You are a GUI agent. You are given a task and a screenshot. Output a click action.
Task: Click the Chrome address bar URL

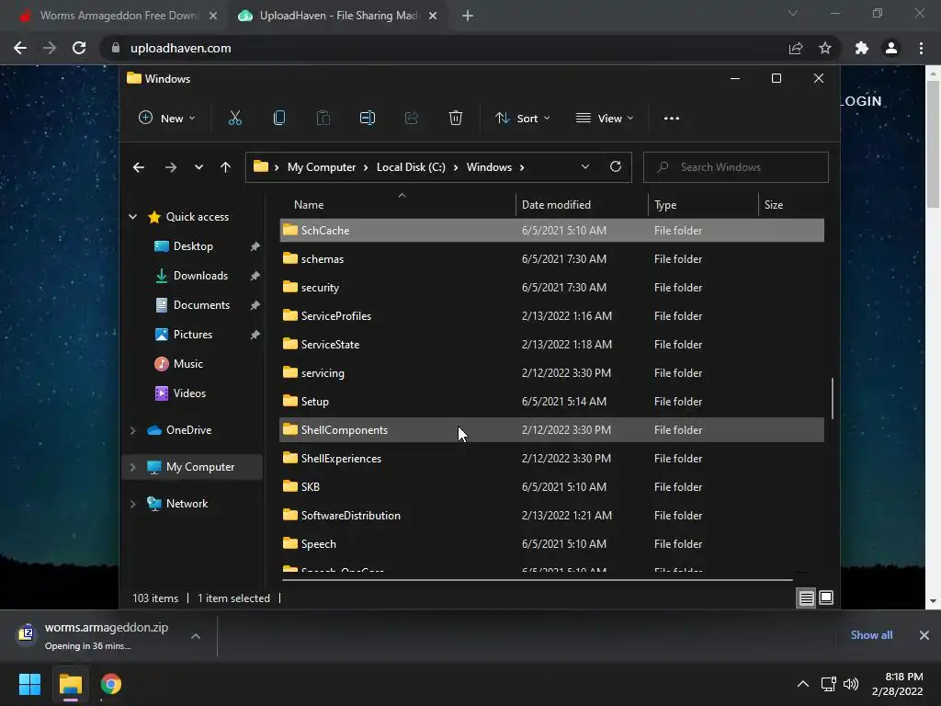[x=181, y=48]
